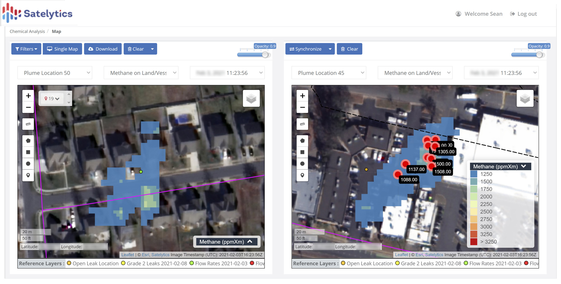Screen dimensions: 561x284
Task: Zoom in on the left map
Action: pyautogui.click(x=28, y=96)
